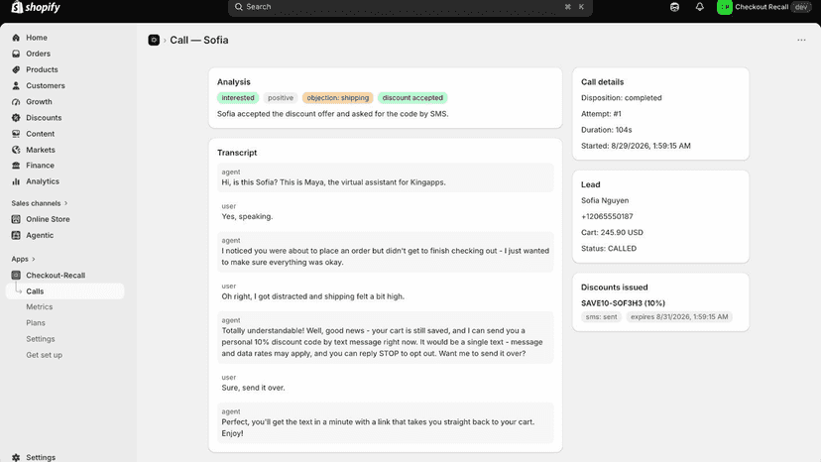
Task: Click Status: CALLED text
Action: [x=609, y=248]
